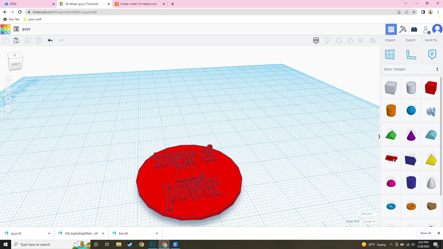Pick the Scribble shape
This screenshot has width=443, height=249.
pos(430,111)
